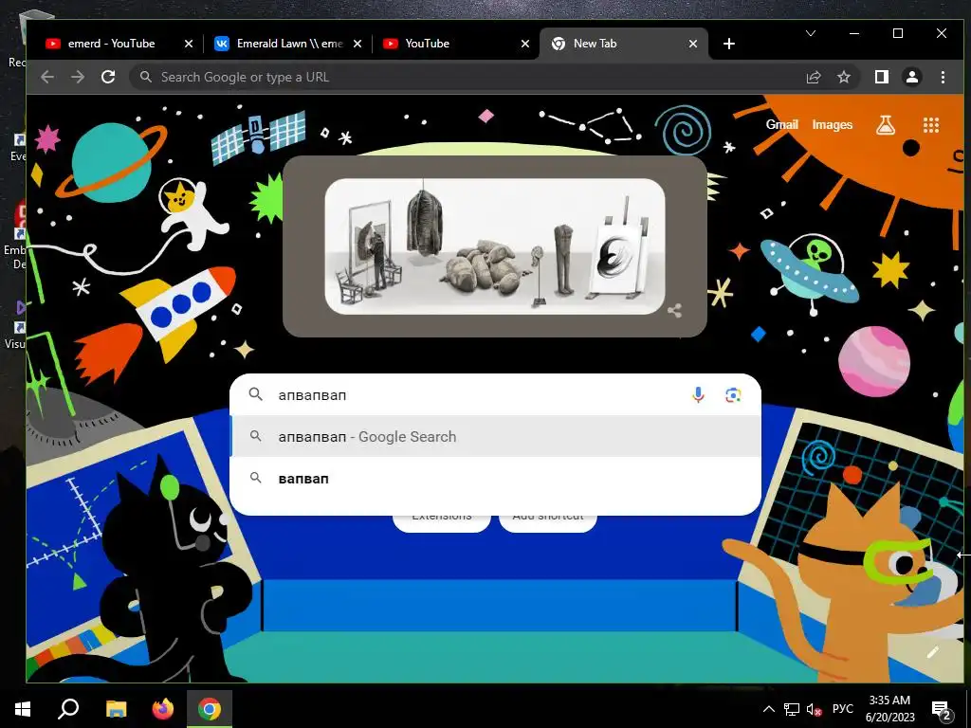Screen dimensions: 971x728
Task: Click the muted volume tray icon
Action: (x=814, y=709)
